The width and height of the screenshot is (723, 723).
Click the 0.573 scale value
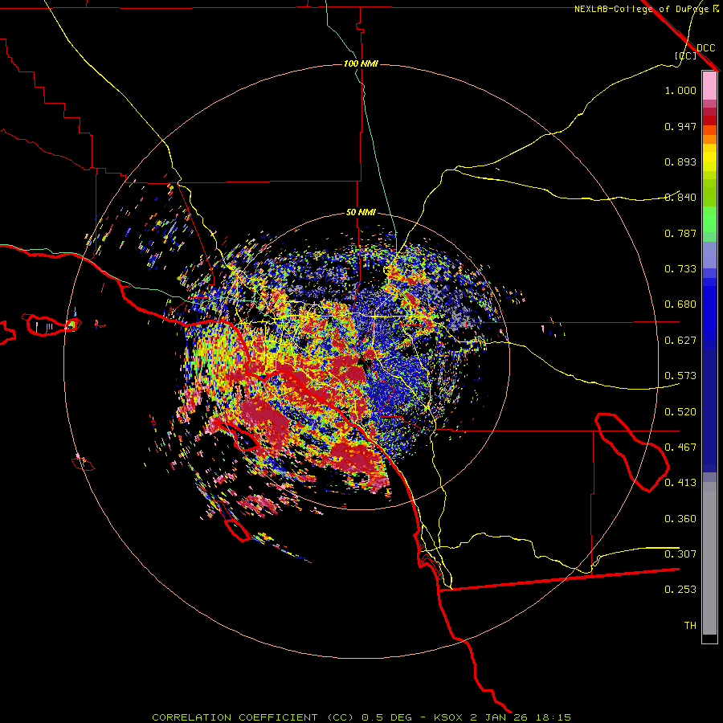[x=680, y=376]
